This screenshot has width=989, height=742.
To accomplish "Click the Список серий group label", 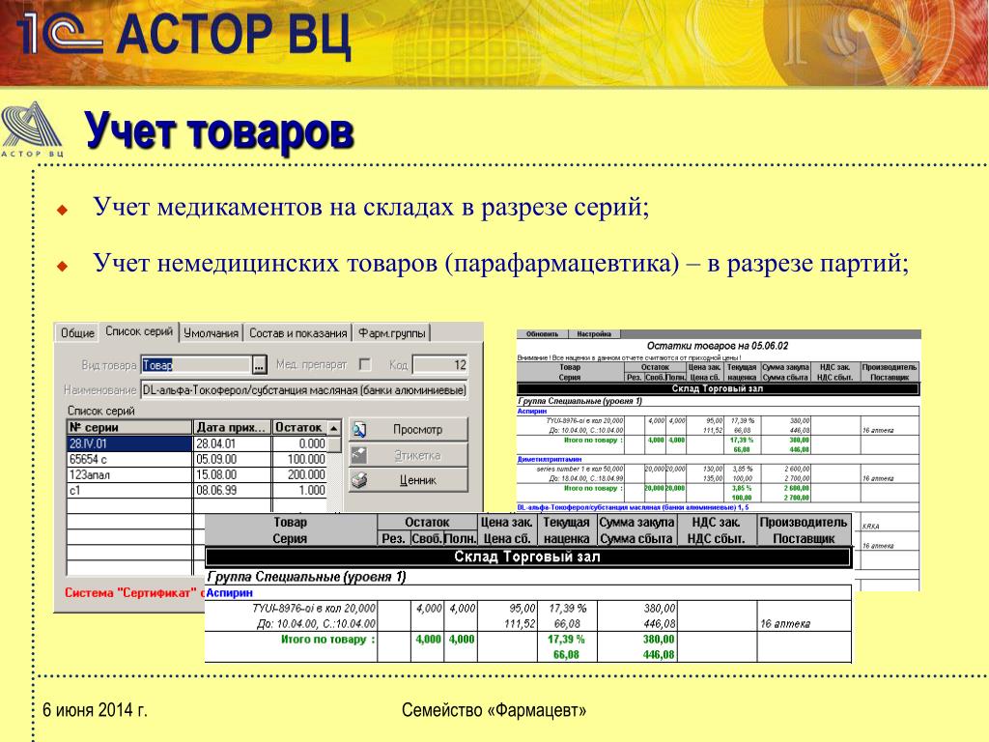I will [x=100, y=411].
